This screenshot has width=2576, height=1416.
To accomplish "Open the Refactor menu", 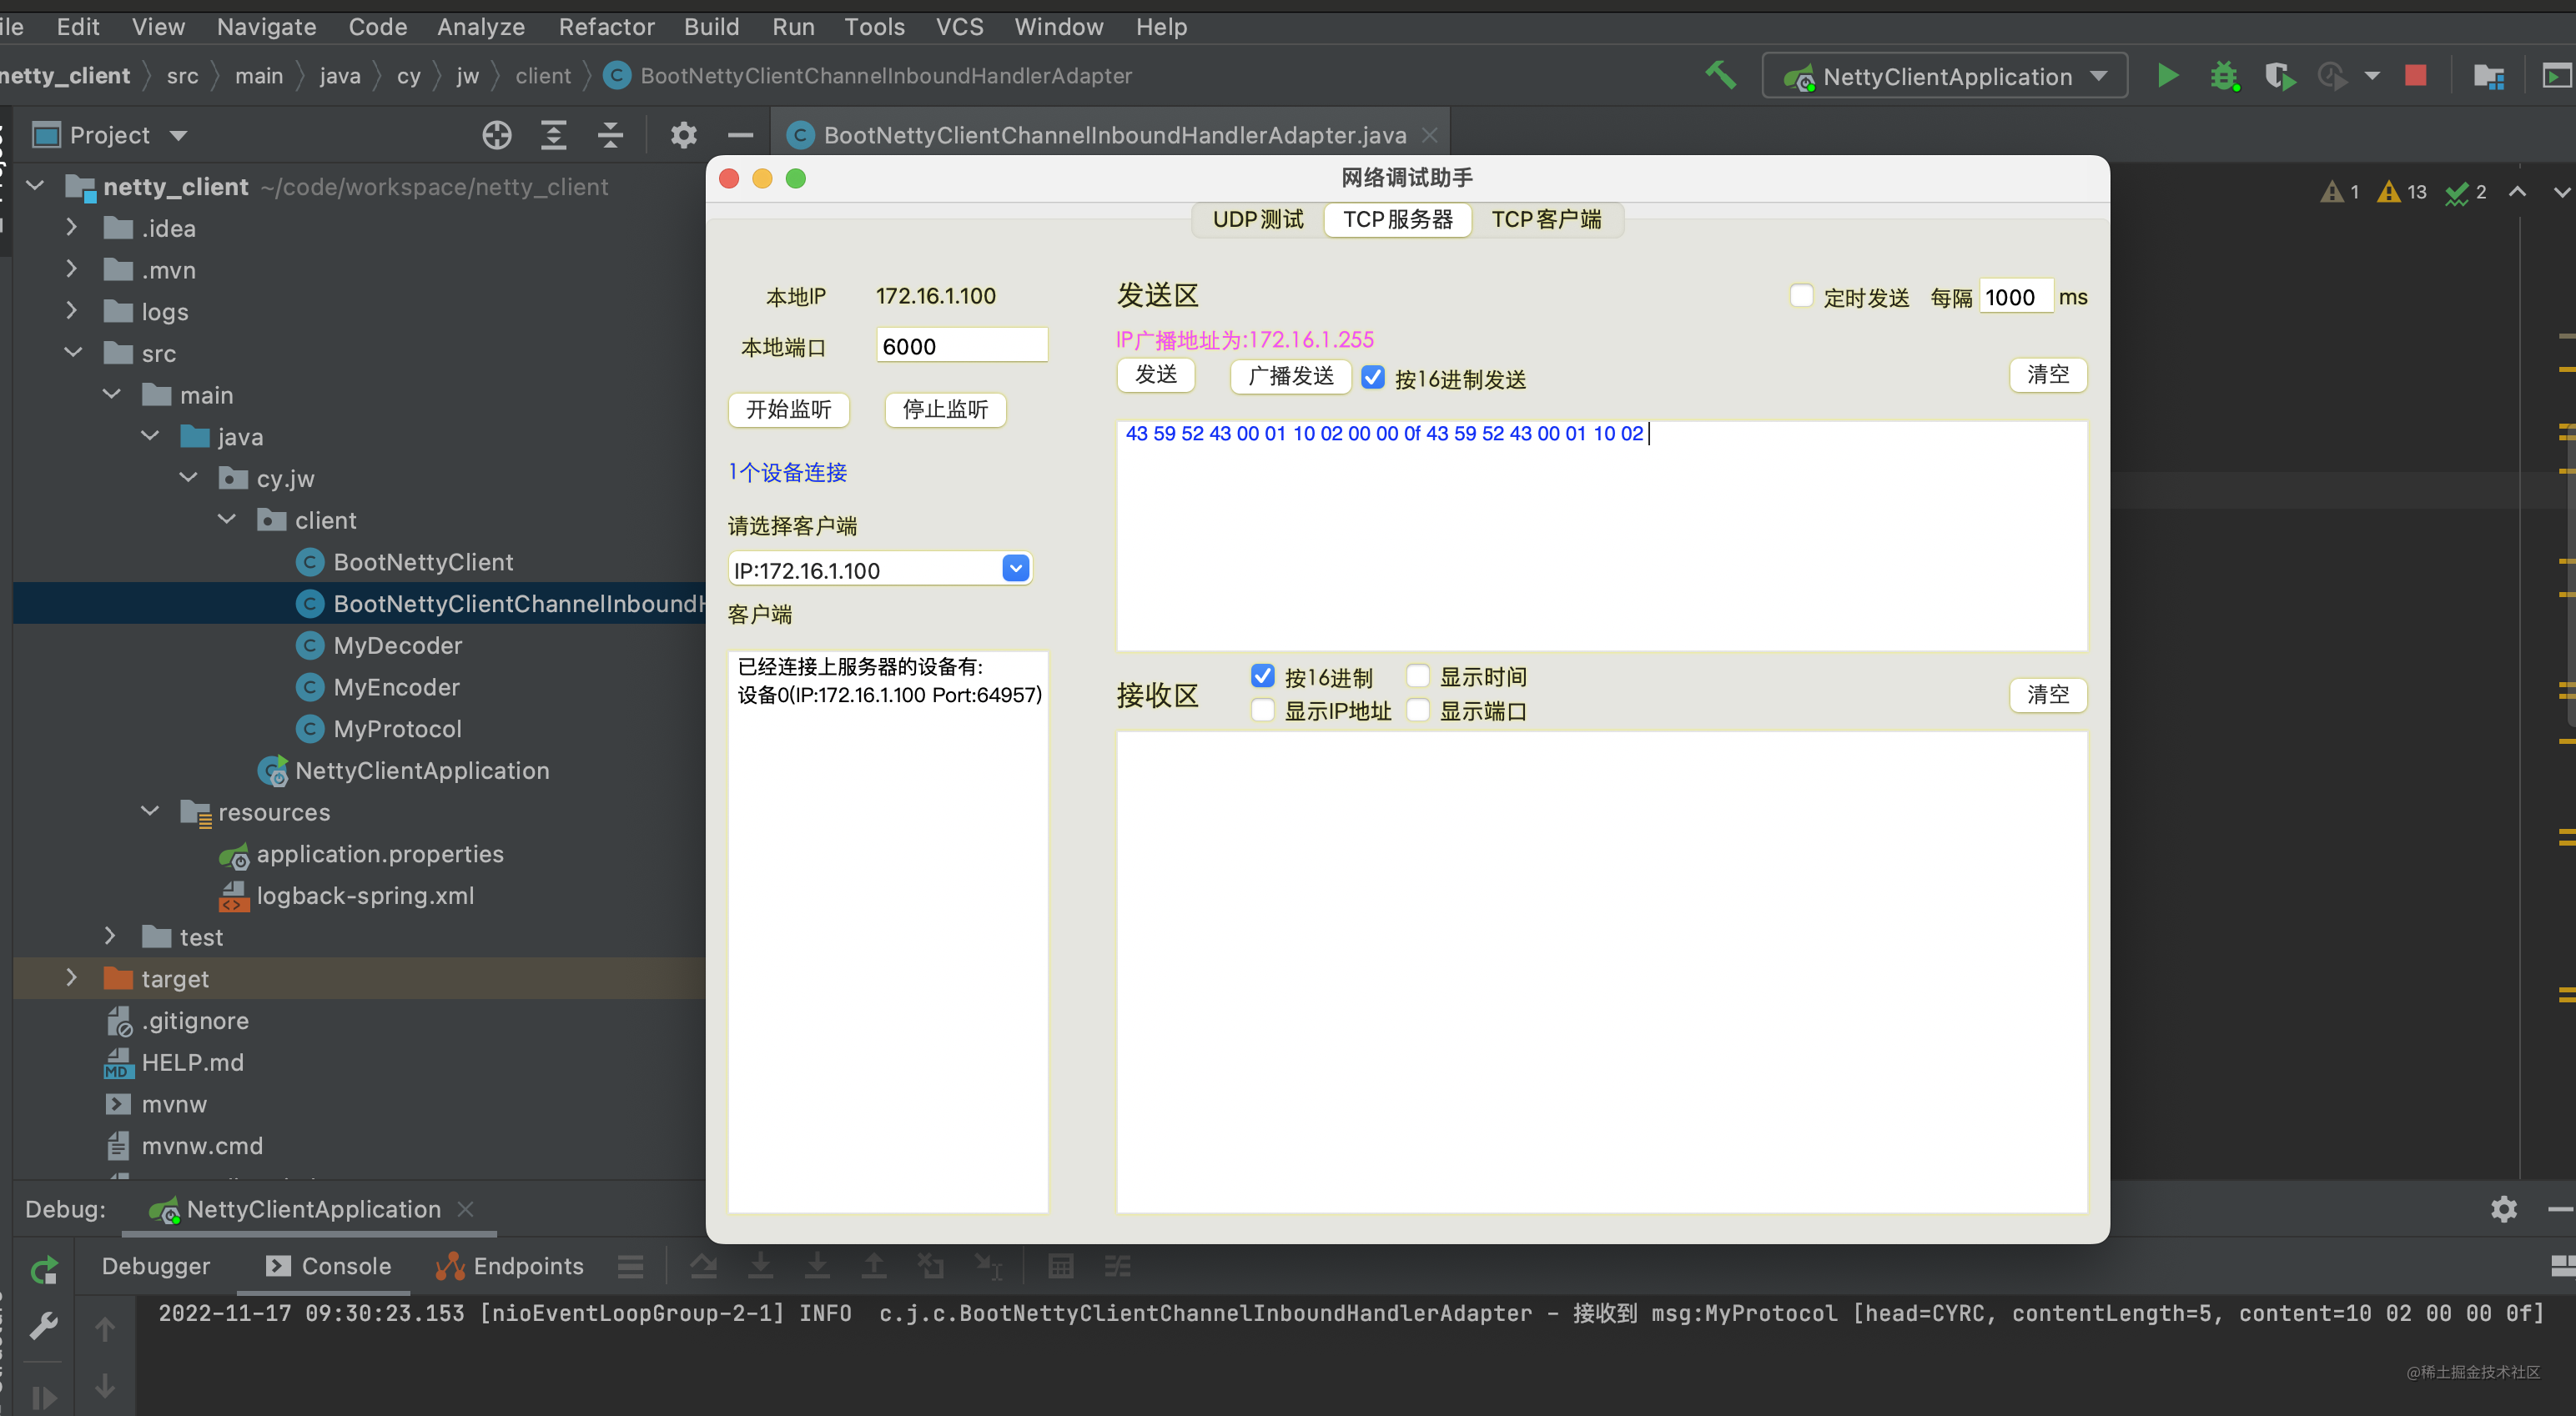I will (x=606, y=27).
